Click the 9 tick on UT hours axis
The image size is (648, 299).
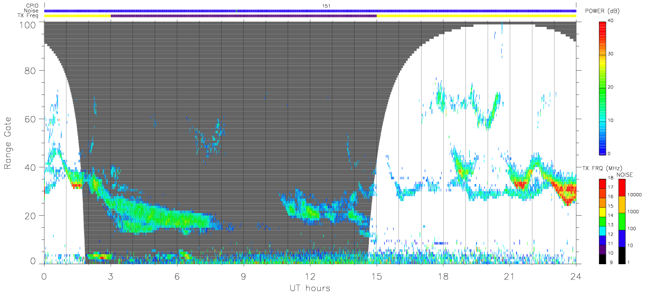pyautogui.click(x=244, y=276)
